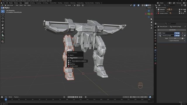This screenshot has width=187, height=105.
Task: Open the viewport Add menu
Action: point(25,5)
